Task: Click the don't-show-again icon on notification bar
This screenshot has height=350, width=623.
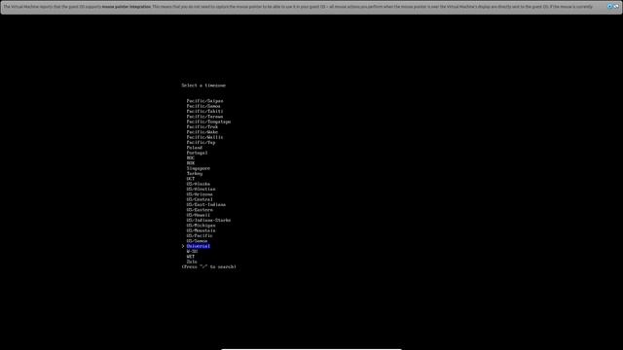Action: pos(616,7)
